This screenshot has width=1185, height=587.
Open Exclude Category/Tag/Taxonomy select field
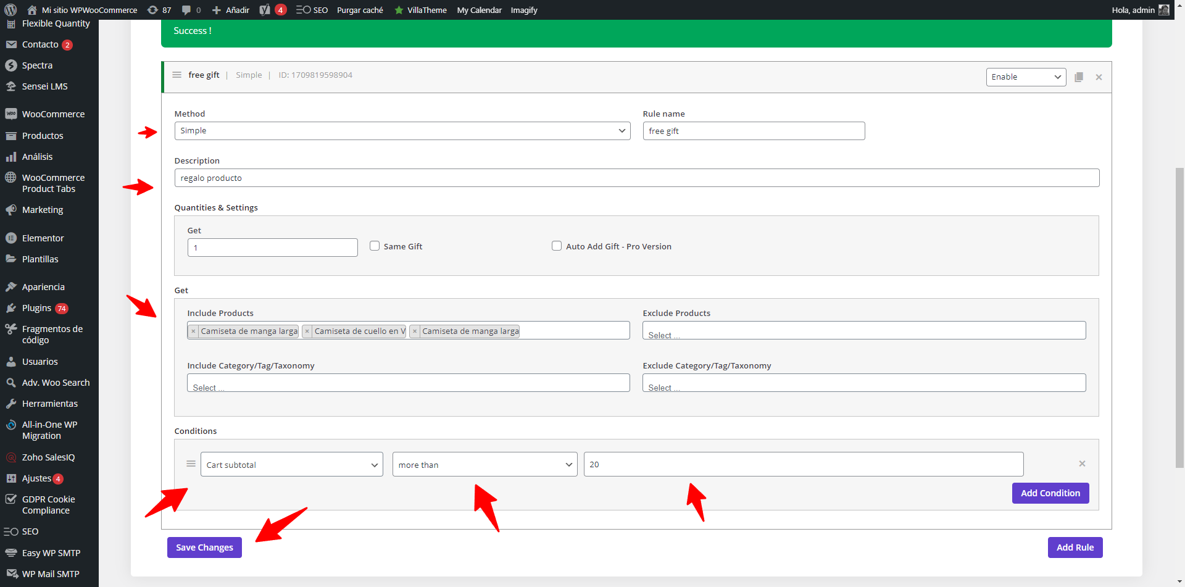[864, 383]
